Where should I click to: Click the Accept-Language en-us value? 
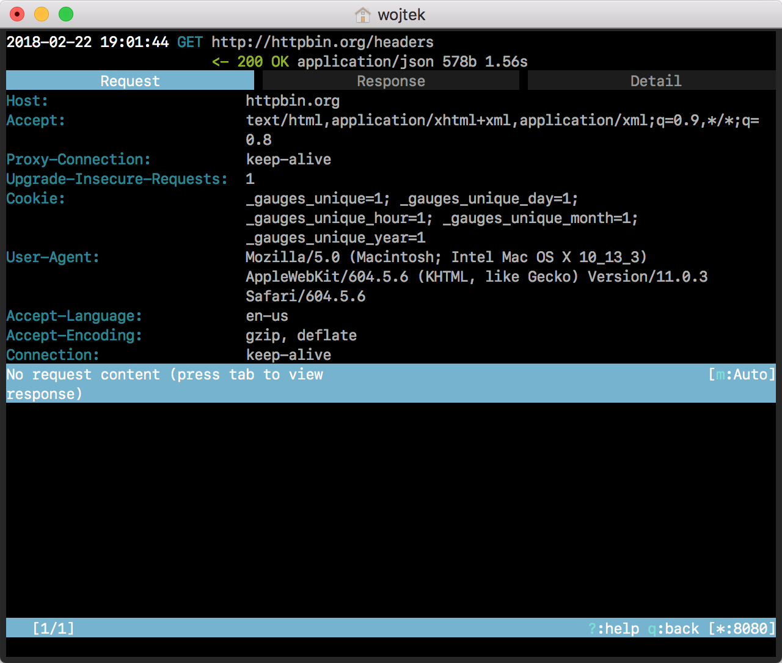(267, 316)
